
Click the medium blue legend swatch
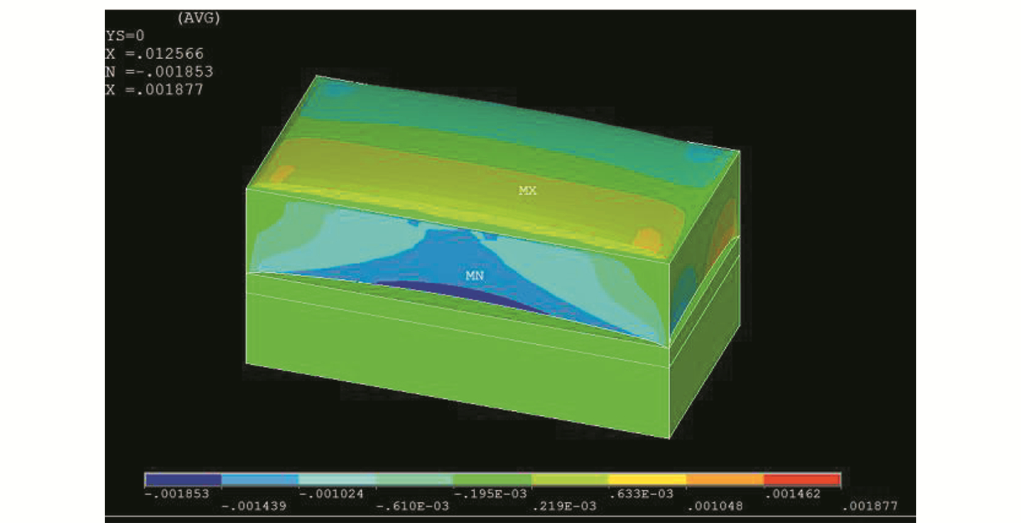[260, 479]
